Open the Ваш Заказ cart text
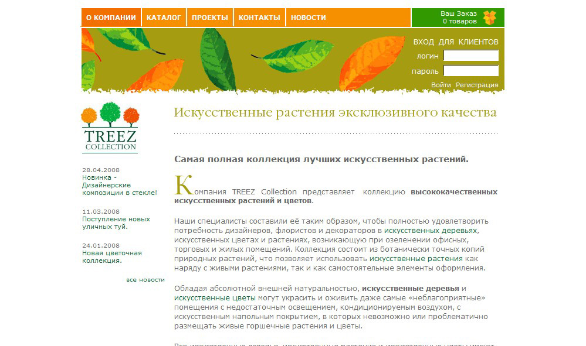586x346 pixels. click(459, 18)
